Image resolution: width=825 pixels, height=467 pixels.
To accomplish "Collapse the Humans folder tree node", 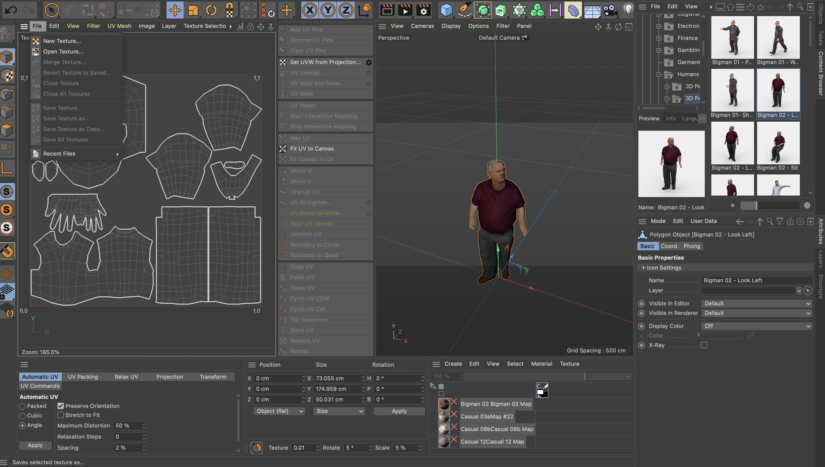I will [x=659, y=74].
